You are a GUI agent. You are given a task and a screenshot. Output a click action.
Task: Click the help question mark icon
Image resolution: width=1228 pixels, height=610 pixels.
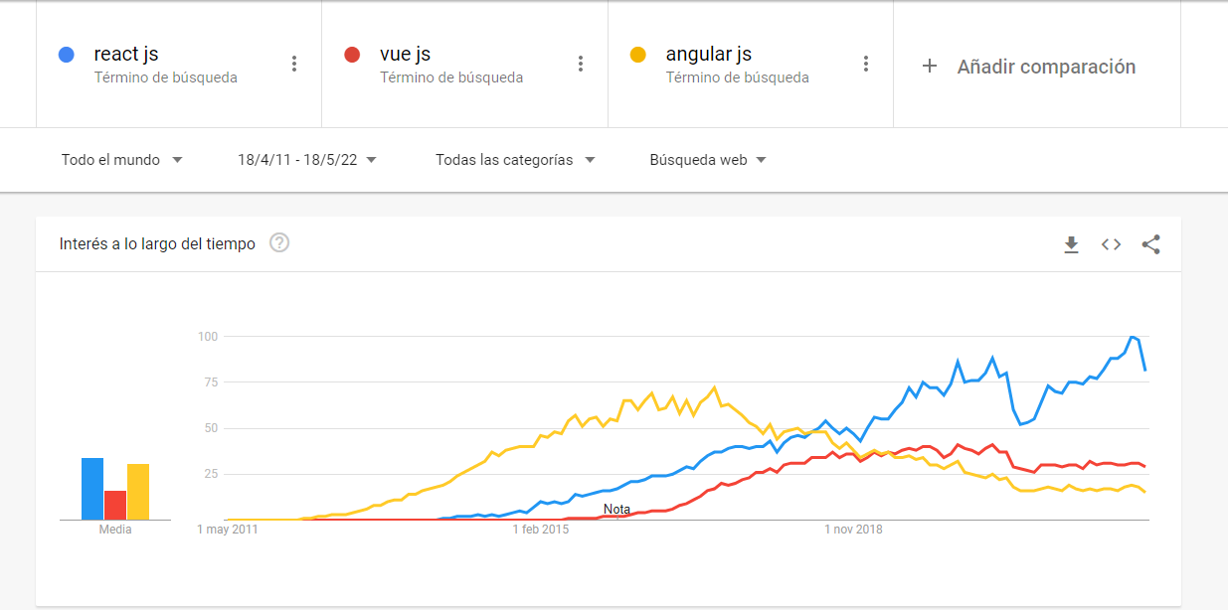[x=279, y=243]
